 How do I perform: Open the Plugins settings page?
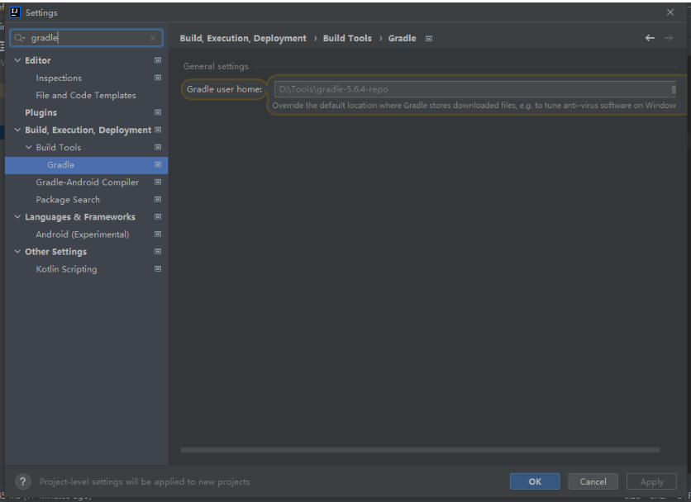[x=41, y=113]
